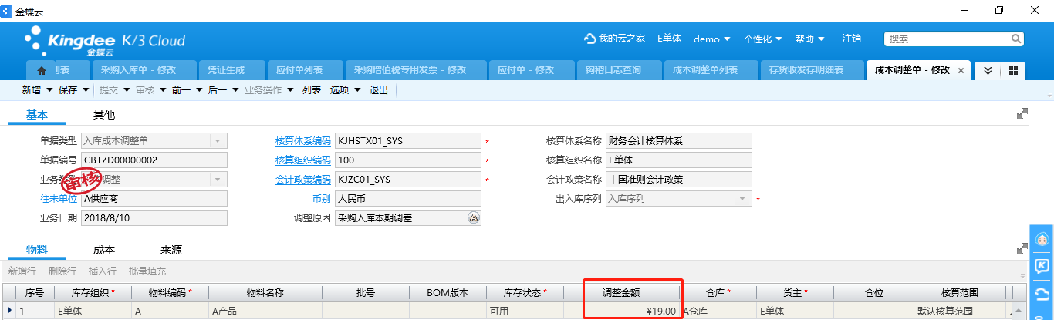Viewport: 1054px width, 320px height.
Task: Select the 来源 detail tab
Action: (171, 250)
